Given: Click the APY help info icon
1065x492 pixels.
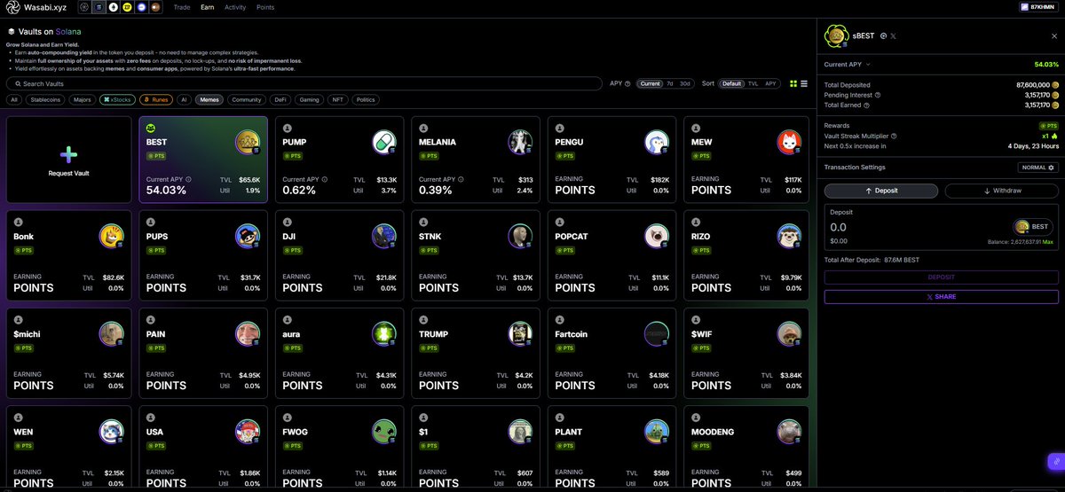Looking at the screenshot, I should [x=627, y=83].
